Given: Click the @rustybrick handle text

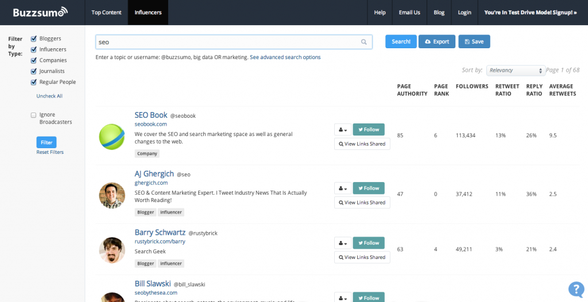Looking at the screenshot, I should [203, 233].
